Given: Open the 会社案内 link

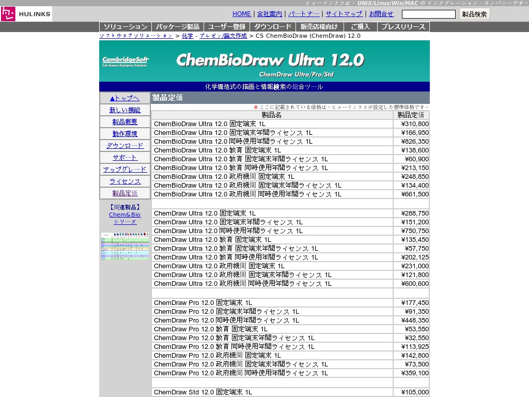Looking at the screenshot, I should (x=270, y=14).
